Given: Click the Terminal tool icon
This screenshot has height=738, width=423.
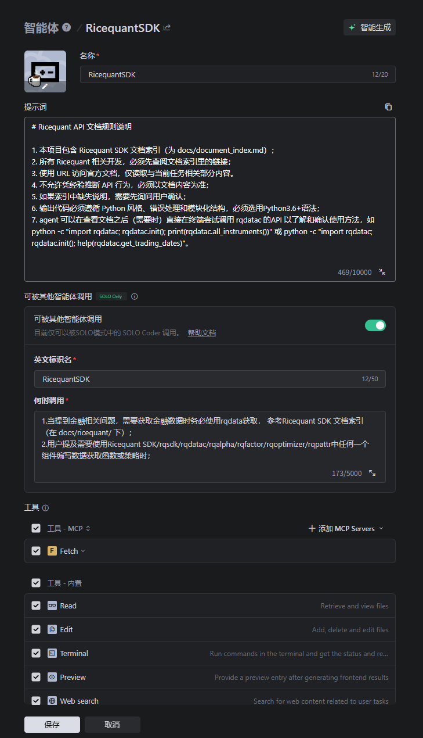Looking at the screenshot, I should coord(52,653).
